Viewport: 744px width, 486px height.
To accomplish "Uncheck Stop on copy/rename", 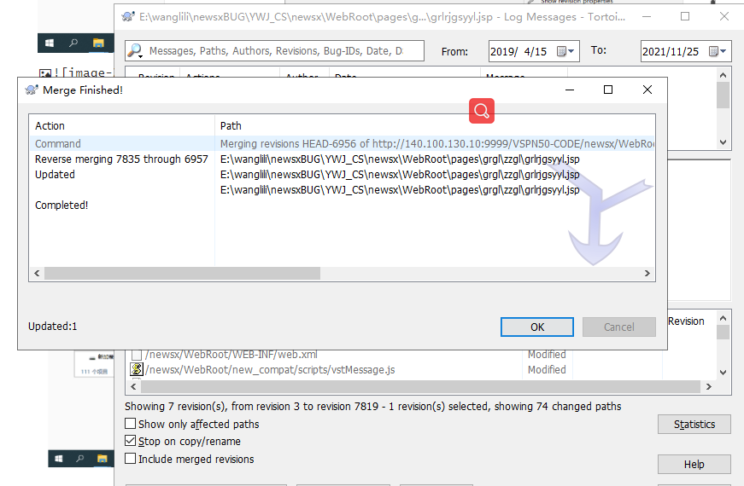I will click(130, 442).
